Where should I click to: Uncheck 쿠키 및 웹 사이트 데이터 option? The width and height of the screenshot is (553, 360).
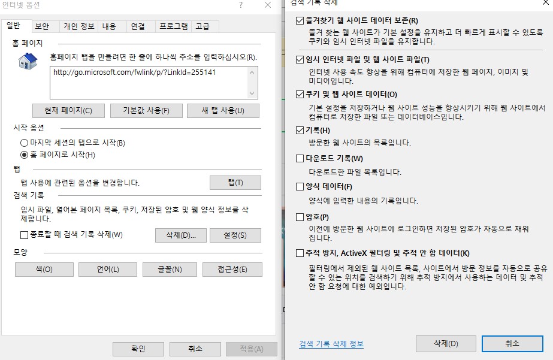click(300, 94)
